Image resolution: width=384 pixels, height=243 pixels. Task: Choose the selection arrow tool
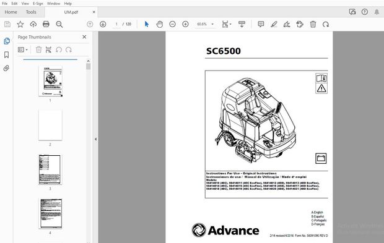[x=146, y=24]
